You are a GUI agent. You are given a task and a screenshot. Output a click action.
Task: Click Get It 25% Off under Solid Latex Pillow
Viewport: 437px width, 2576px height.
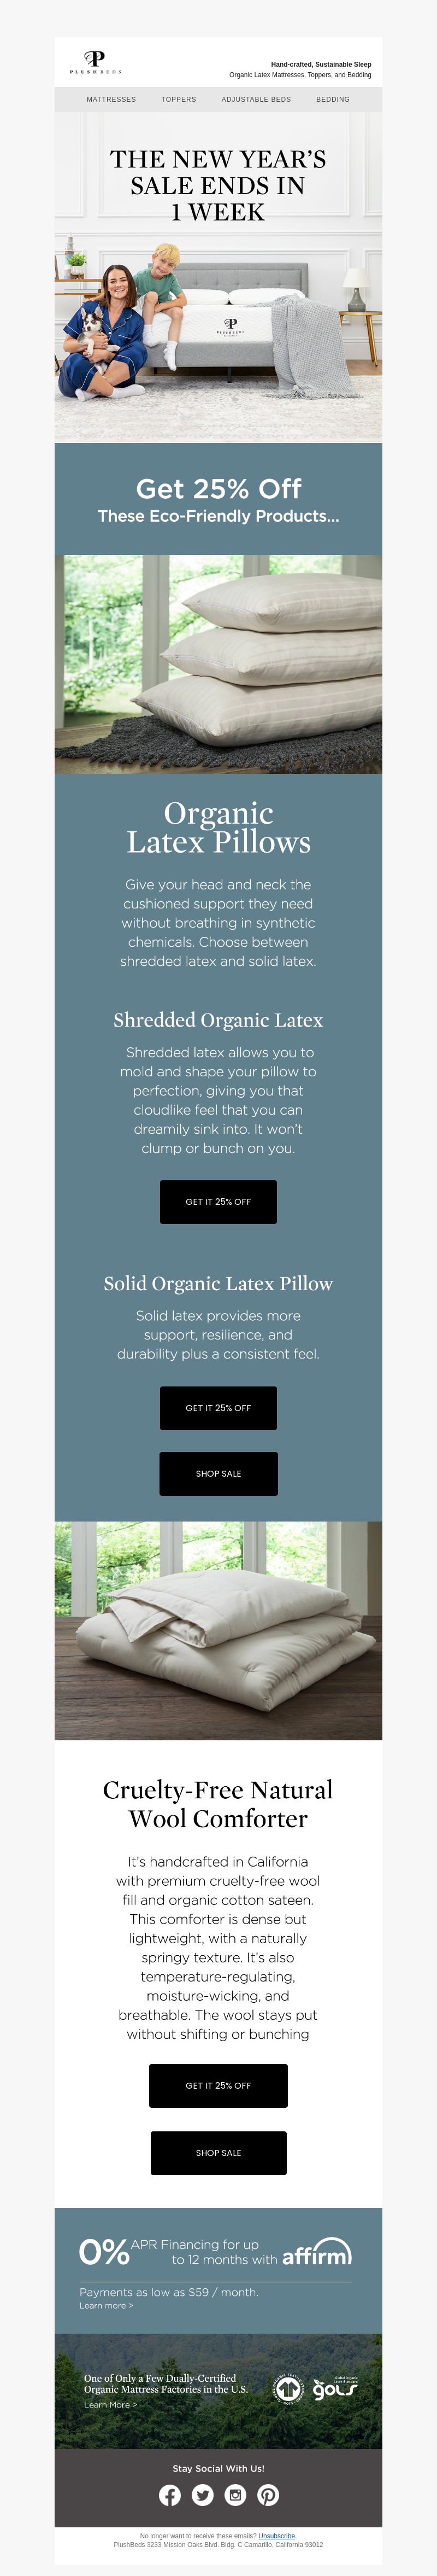[x=218, y=1407]
